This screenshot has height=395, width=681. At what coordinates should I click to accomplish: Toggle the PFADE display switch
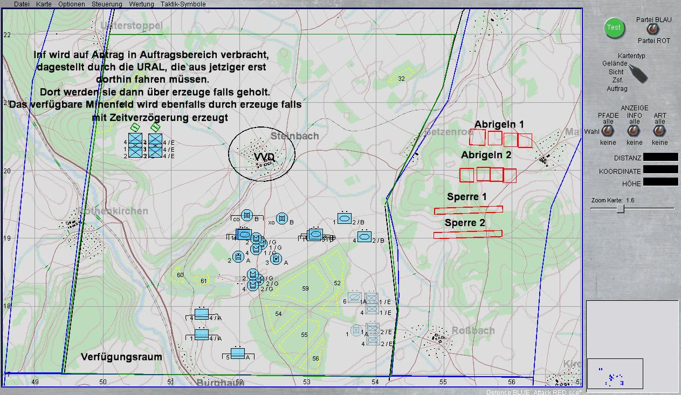[x=608, y=131]
